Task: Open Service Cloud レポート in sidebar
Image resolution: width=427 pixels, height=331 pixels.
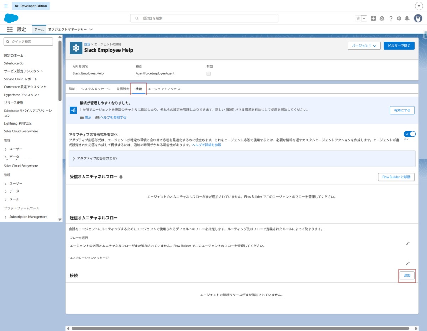Action: click(x=21, y=79)
